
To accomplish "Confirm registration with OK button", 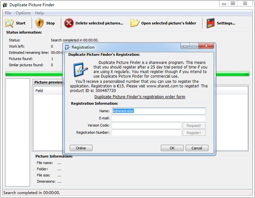I will click(x=172, y=148).
